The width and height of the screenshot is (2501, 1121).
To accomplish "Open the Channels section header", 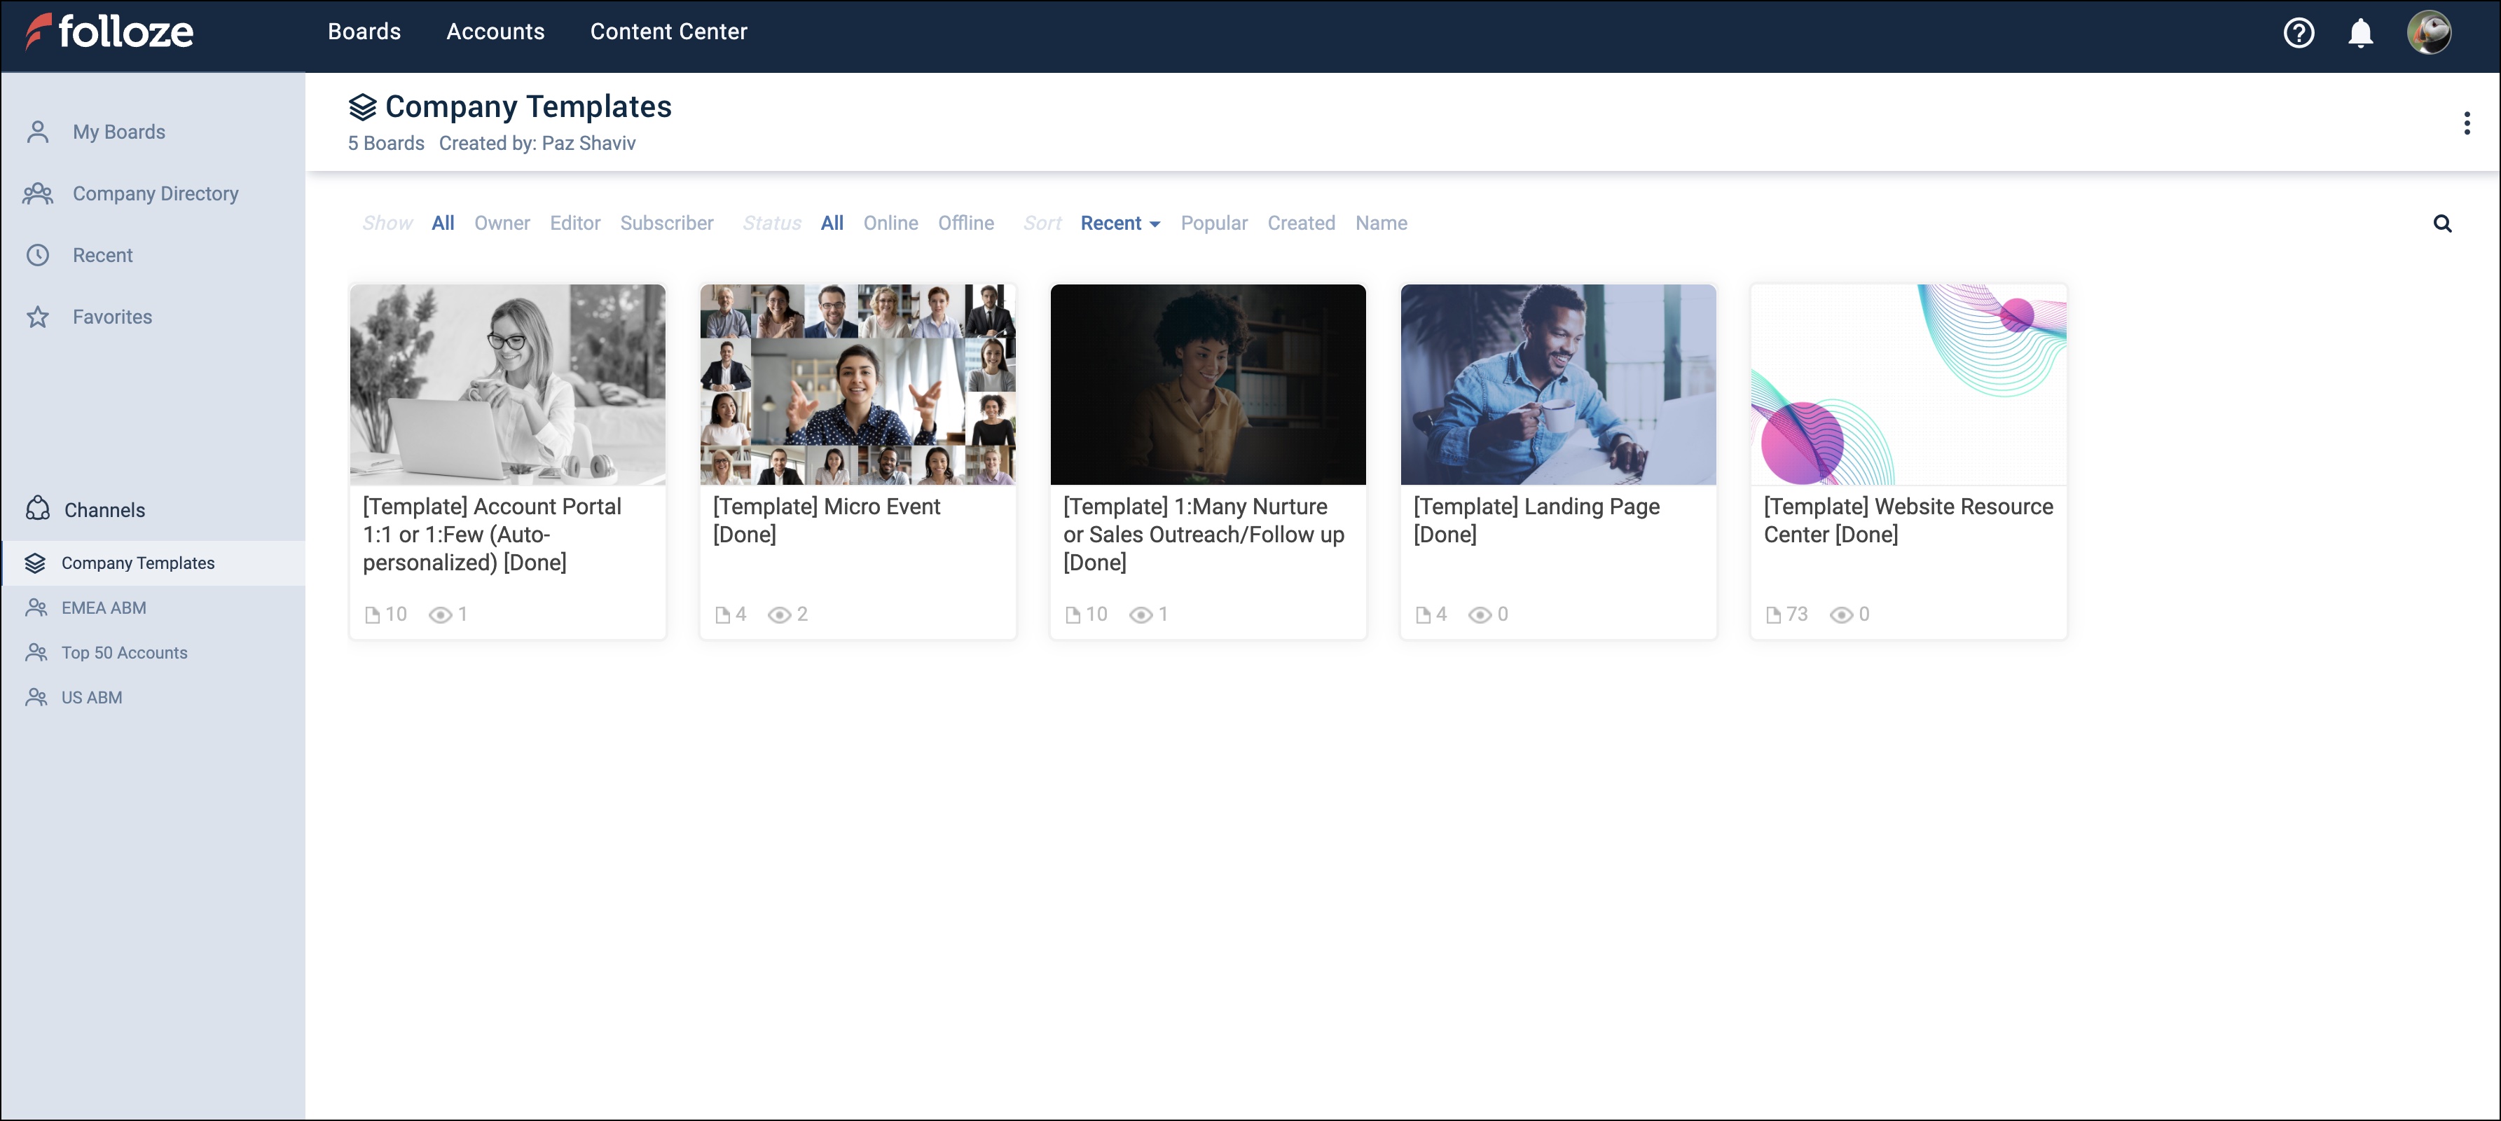I will coord(104,511).
